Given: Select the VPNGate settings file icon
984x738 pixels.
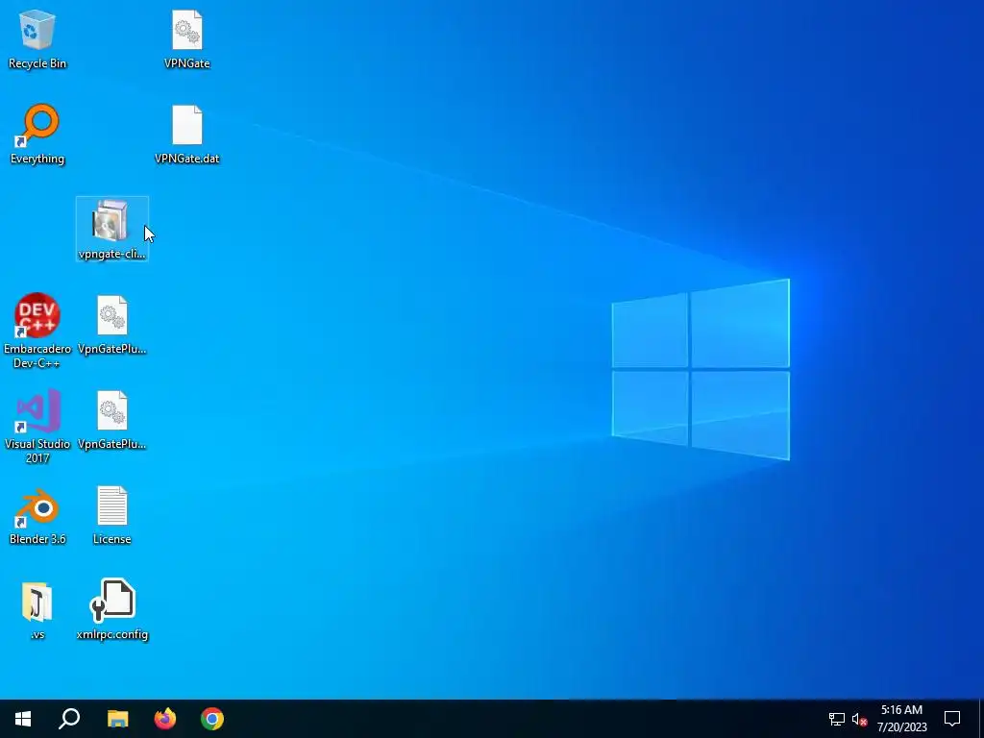Looking at the screenshot, I should point(187,38).
